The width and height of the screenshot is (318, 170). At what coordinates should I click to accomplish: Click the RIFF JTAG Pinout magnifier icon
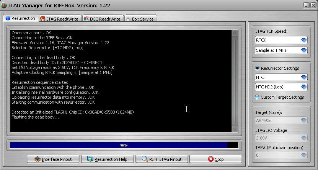point(145,159)
